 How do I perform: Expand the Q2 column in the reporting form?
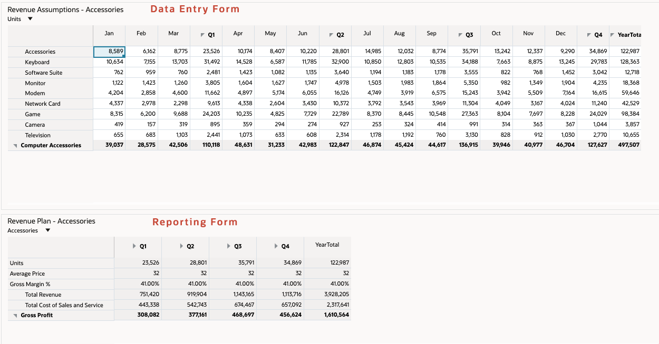(182, 246)
